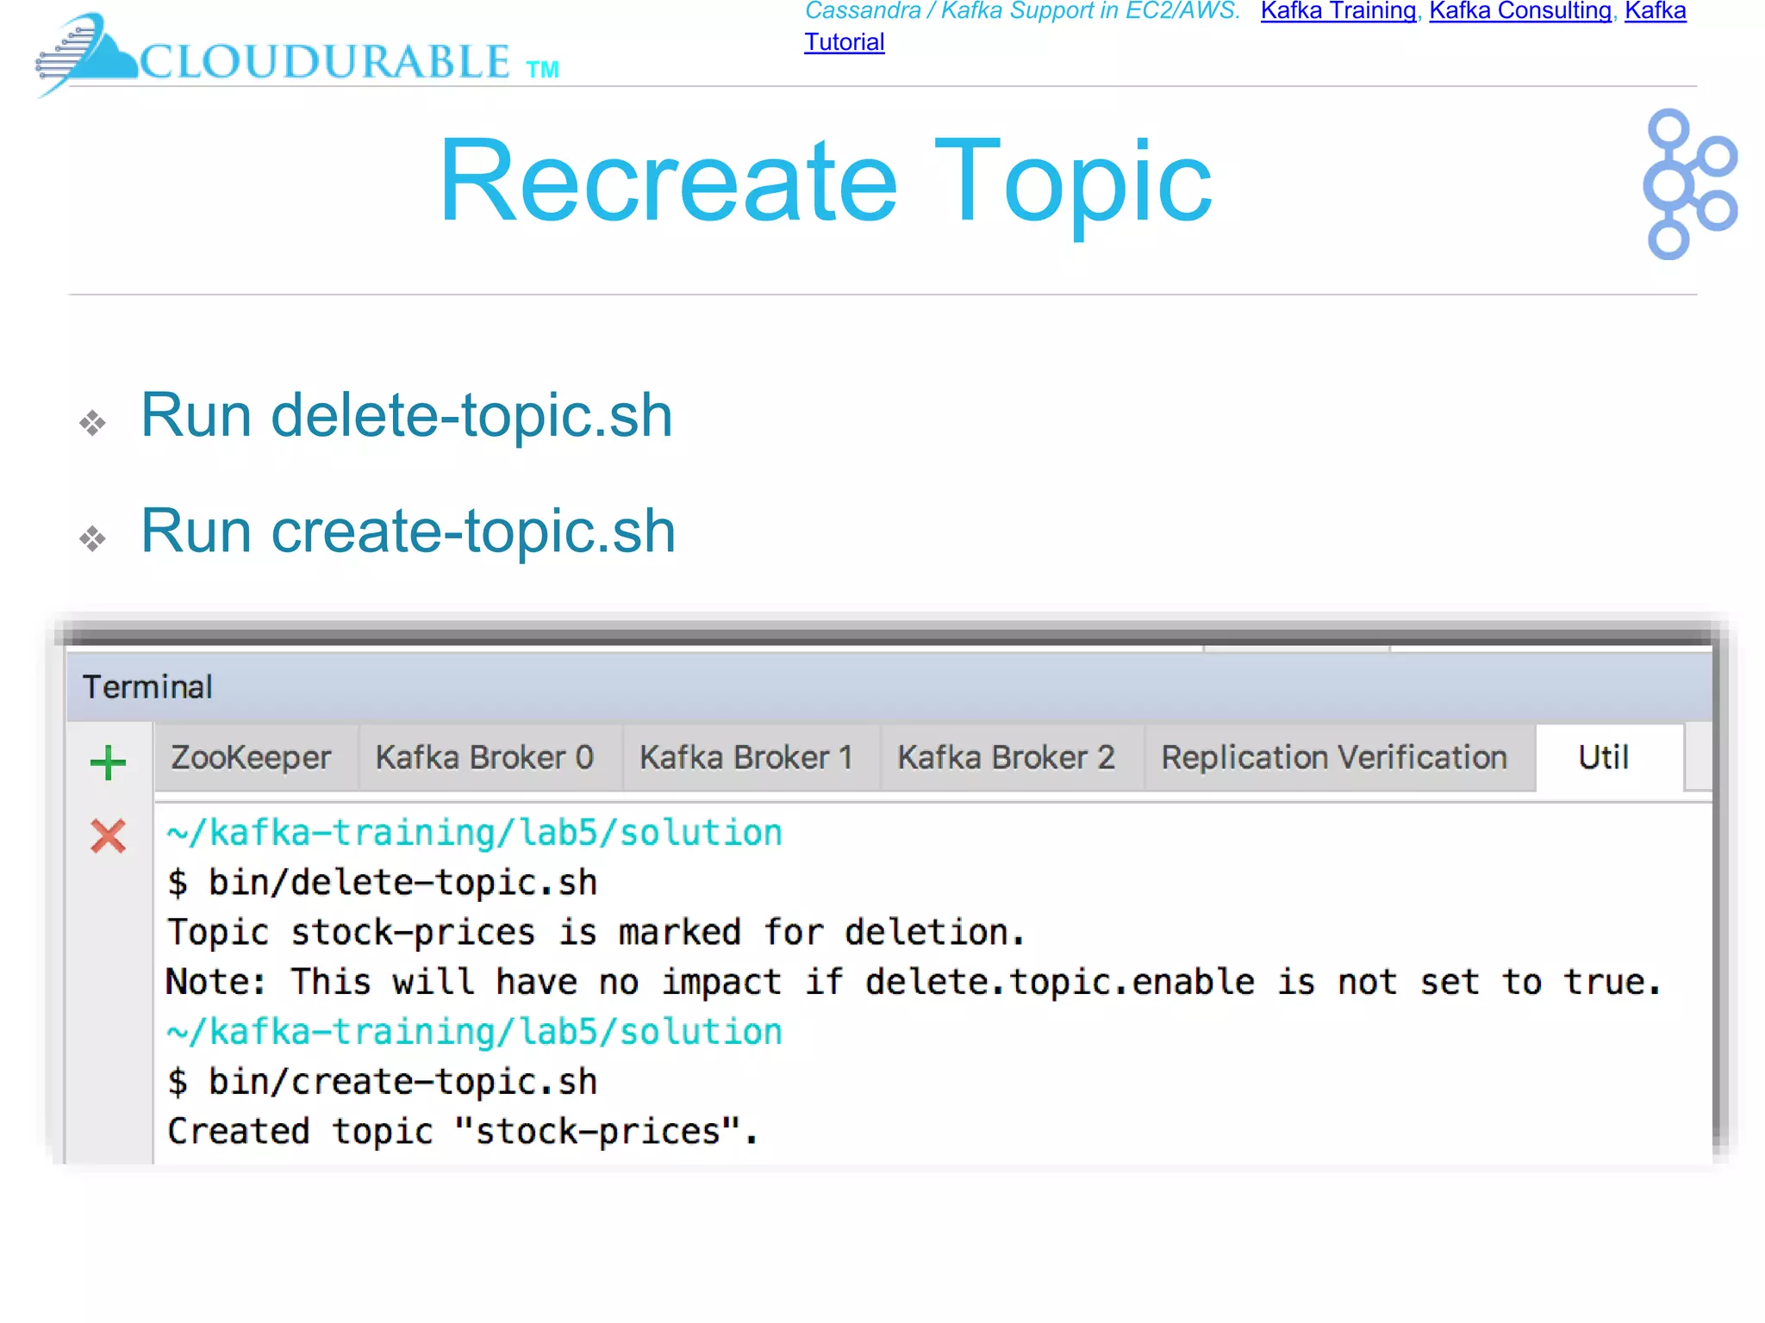Click the green plus new session icon
The width and height of the screenshot is (1765, 1323).
[108, 762]
